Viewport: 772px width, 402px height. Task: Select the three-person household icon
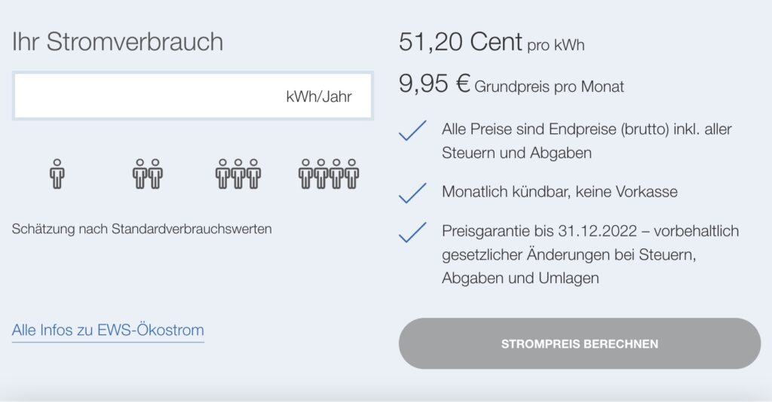click(x=238, y=174)
